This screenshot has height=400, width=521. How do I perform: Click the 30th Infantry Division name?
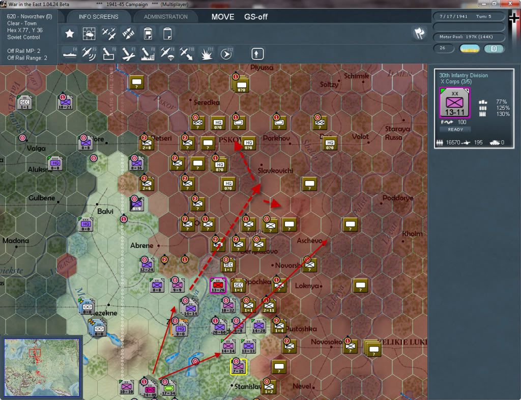464,75
